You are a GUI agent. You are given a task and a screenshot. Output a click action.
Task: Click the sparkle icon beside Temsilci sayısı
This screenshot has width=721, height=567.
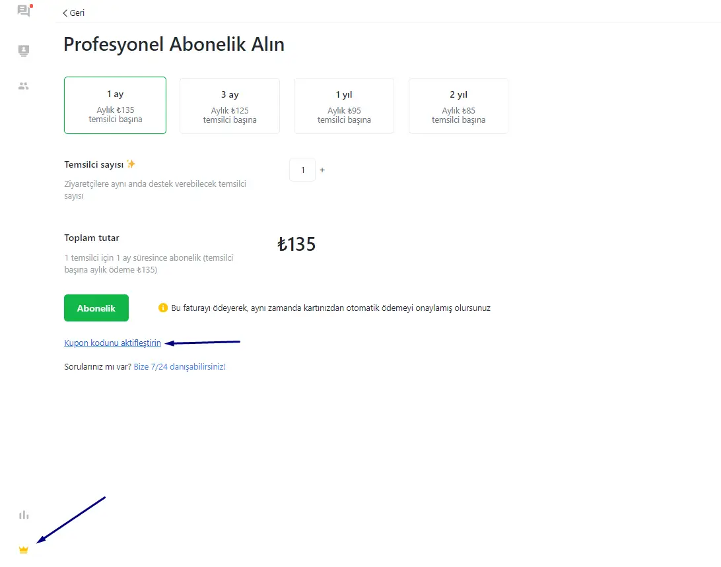131,164
